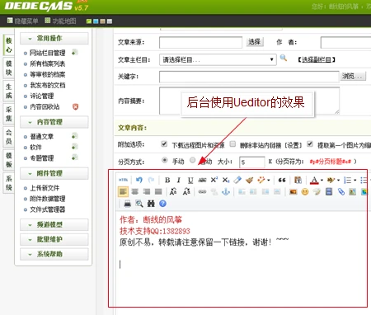
Task: Open the 选择副栏目 link
Action: [317, 59]
